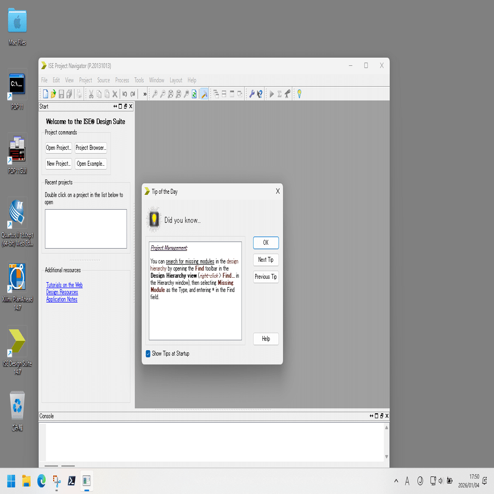Screen dimensions: 494x494
Task: Float the Start panel
Action: click(125, 106)
